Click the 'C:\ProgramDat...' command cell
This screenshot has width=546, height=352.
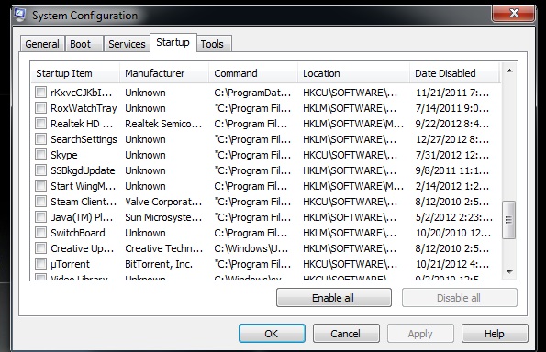coord(252,93)
